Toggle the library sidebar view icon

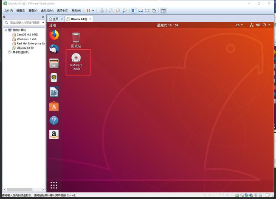click(134, 11)
